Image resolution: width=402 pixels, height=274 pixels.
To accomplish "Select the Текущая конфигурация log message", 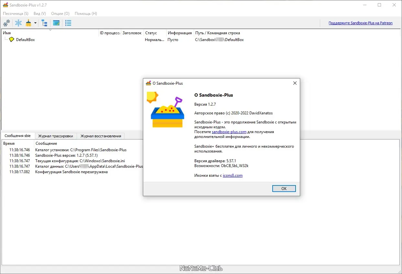I will 80,161.
